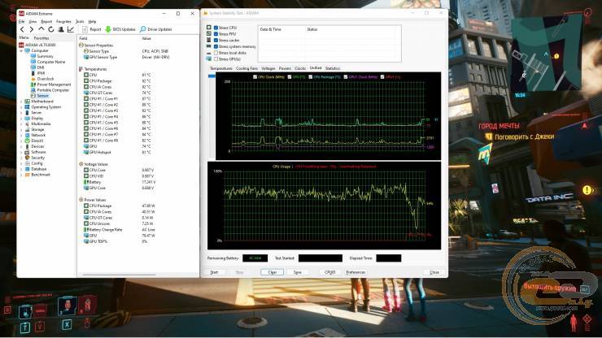
Task: Expand the Display tree node
Action: click(x=21, y=119)
